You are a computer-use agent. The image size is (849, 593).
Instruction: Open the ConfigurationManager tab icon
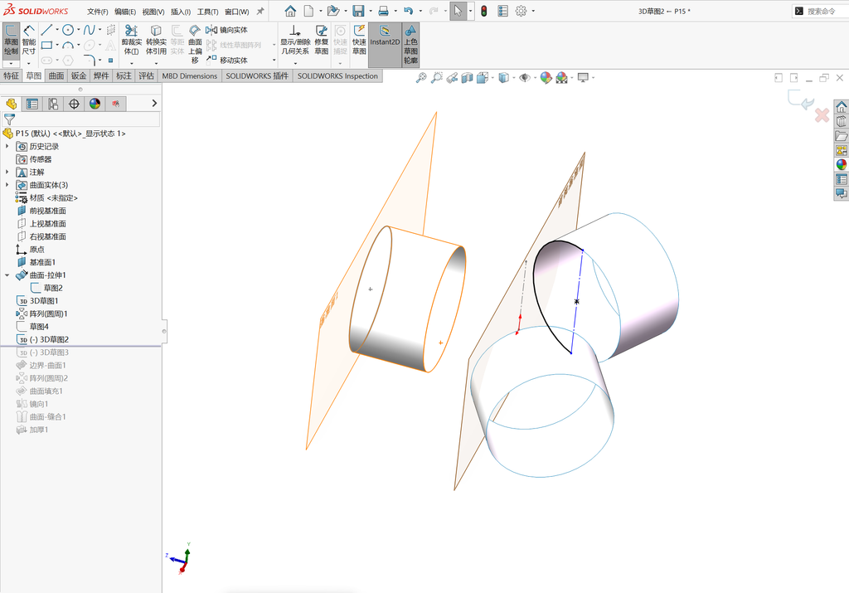(x=53, y=104)
